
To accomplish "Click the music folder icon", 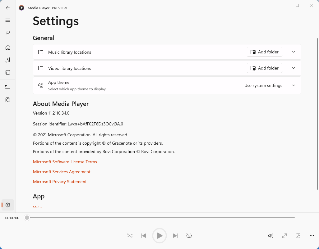I will point(41,52).
